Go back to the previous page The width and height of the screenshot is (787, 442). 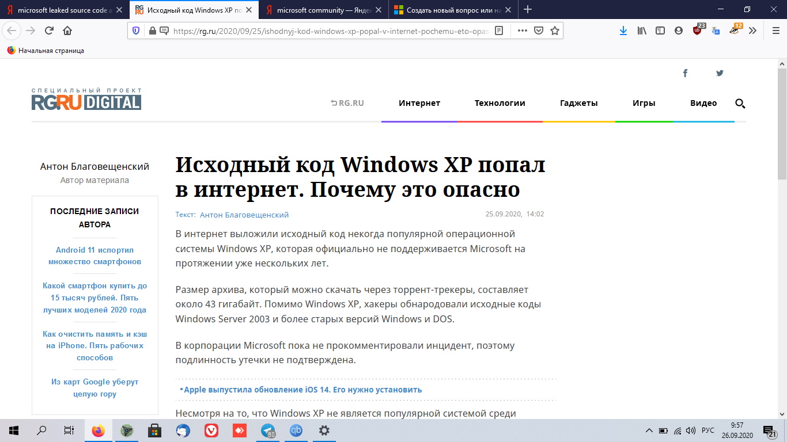point(12,31)
